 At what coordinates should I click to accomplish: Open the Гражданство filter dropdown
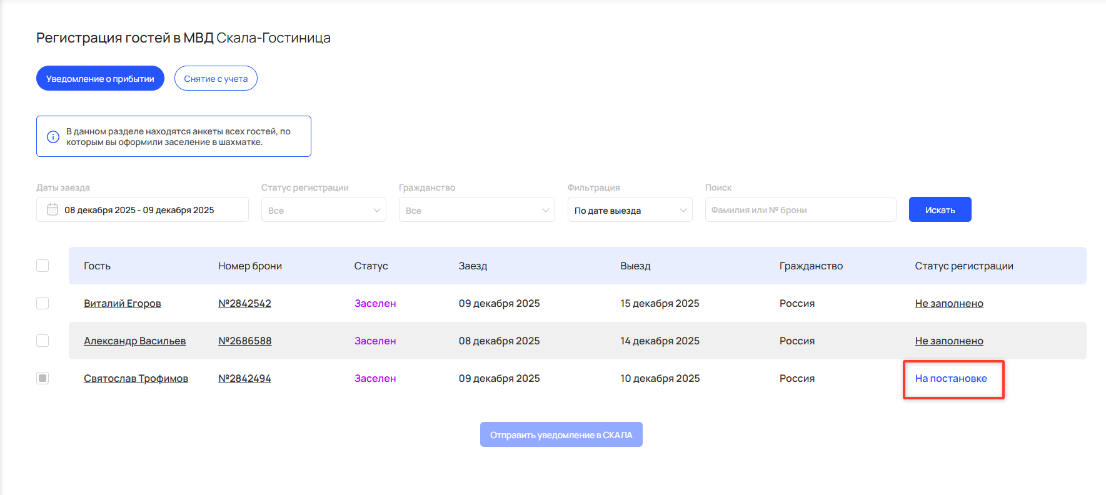[x=476, y=210]
